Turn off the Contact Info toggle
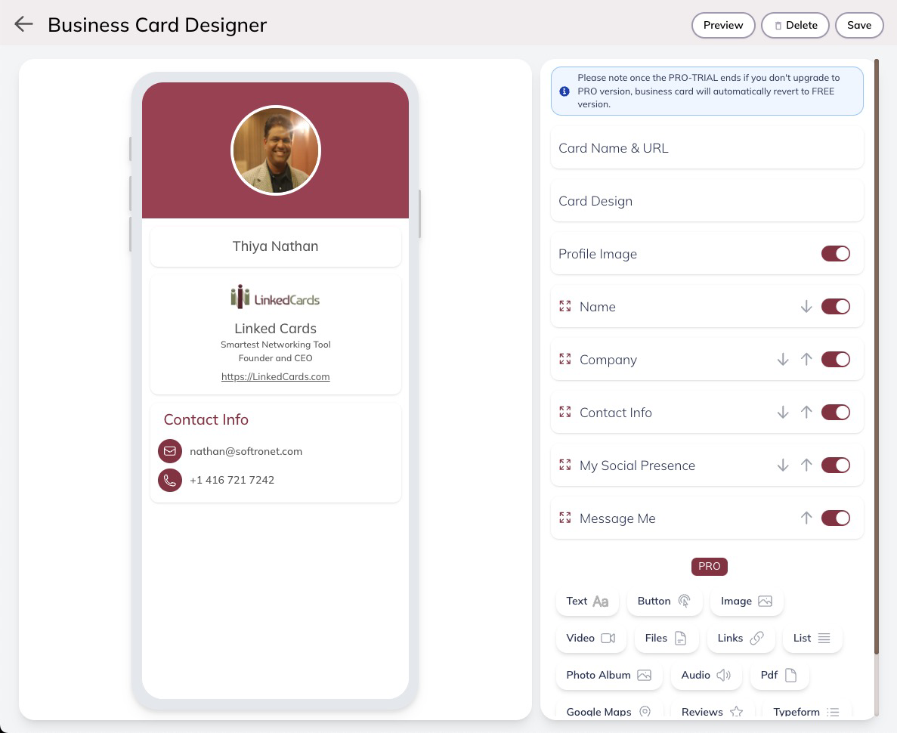897x733 pixels. [x=835, y=413]
